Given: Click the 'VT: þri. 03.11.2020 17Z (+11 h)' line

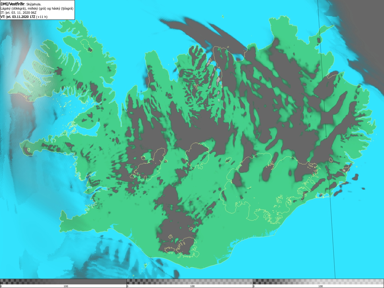Looking at the screenshot, I should point(24,17).
